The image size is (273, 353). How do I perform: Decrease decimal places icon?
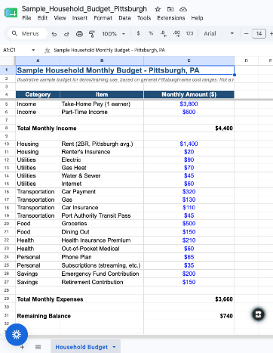tap(164, 33)
